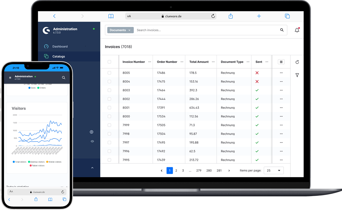Open column settings via the hamburger icon
This screenshot has height=219, width=342.
[281, 62]
